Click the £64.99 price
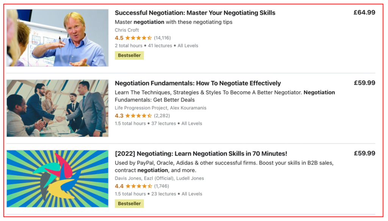Image resolution: width=388 pixels, height=221 pixels. 364,12
